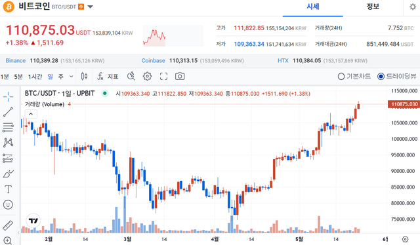Select the brush drawing tool

[8, 174]
